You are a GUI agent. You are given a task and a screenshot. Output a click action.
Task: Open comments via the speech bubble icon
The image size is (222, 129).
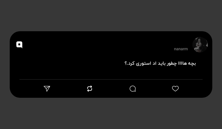pyautogui.click(x=133, y=89)
